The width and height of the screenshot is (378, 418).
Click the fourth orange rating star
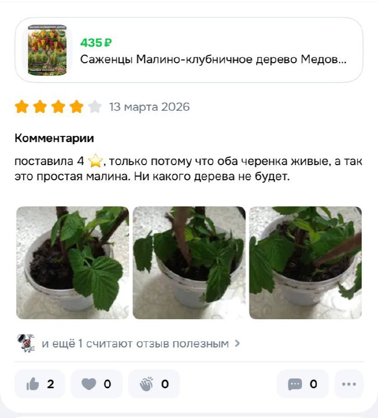(76, 107)
